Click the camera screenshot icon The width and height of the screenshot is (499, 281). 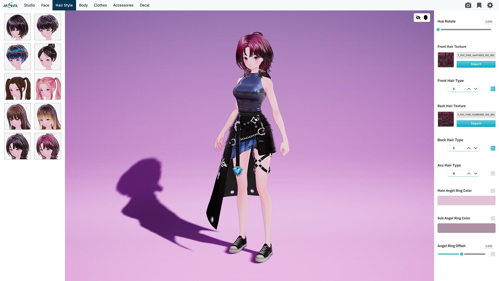point(468,5)
